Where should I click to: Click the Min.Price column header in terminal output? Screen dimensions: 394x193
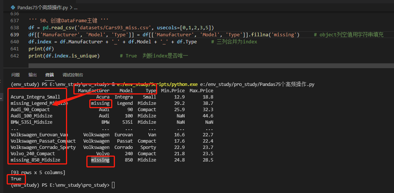click(x=173, y=91)
